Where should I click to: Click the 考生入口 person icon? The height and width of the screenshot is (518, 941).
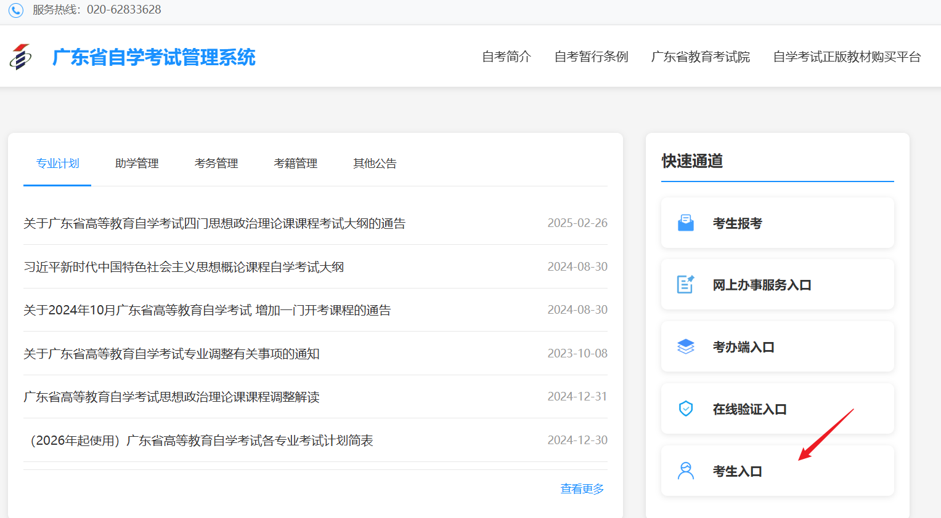point(686,470)
